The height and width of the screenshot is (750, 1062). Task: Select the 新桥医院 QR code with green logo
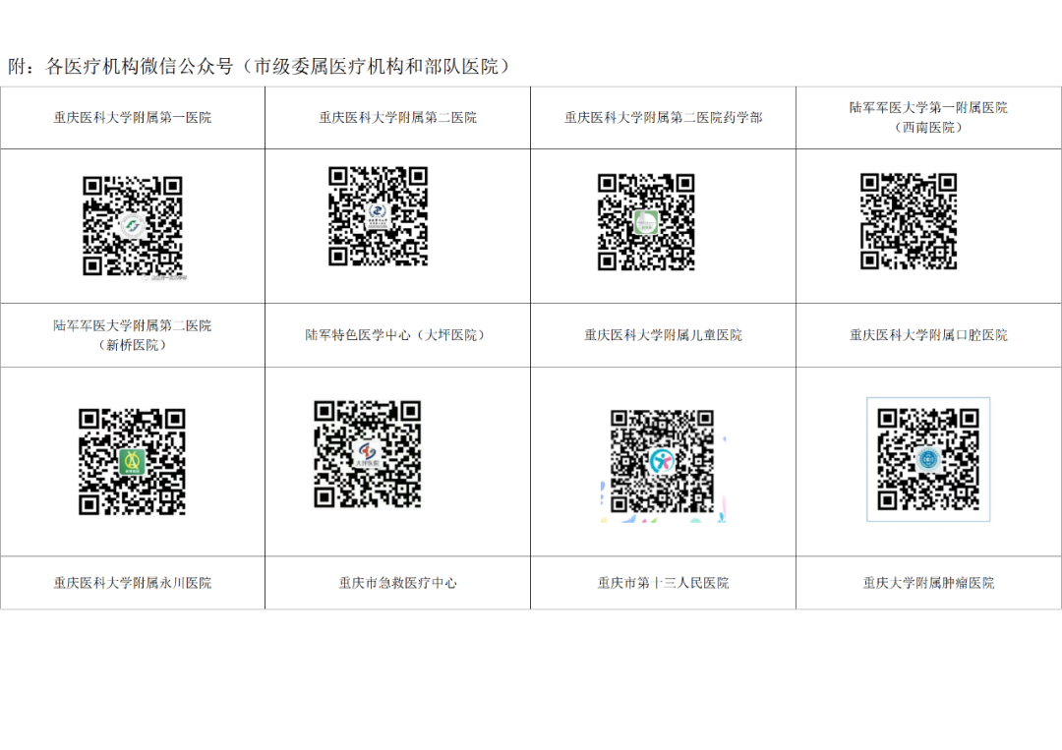coord(132,461)
